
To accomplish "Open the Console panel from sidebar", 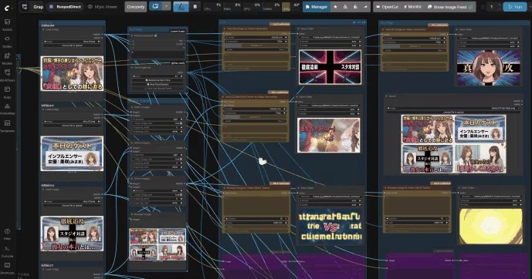I will [7, 251].
